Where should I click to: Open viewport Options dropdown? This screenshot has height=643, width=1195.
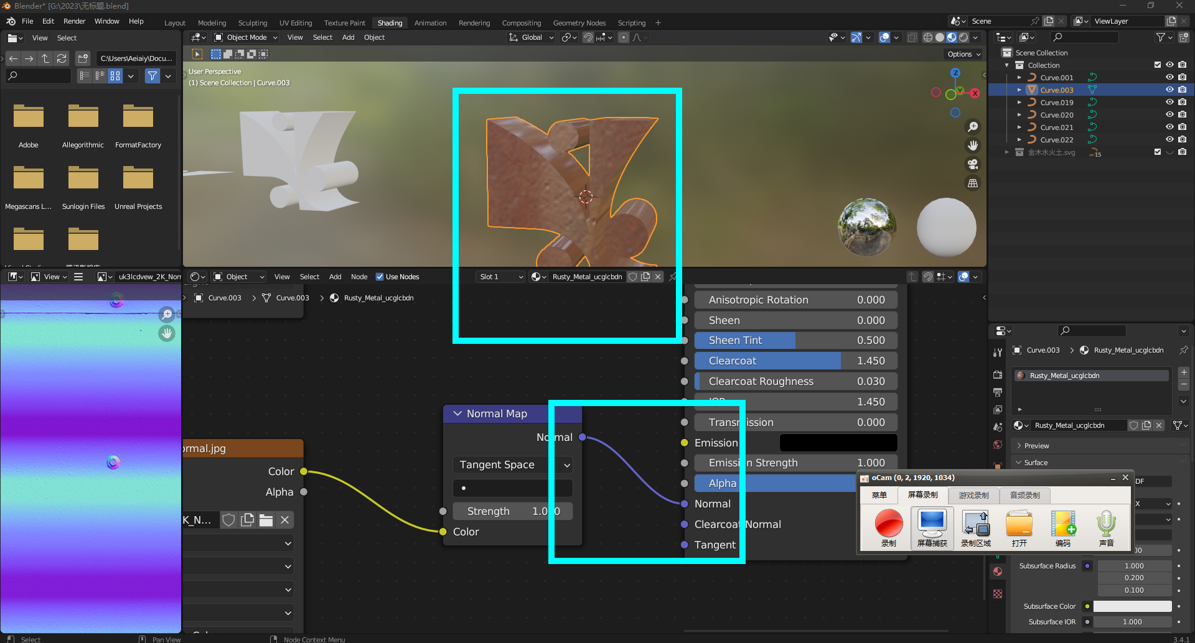(x=964, y=54)
